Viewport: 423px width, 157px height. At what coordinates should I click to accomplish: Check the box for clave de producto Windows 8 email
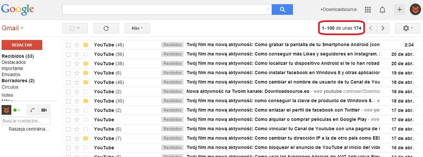point(68,101)
